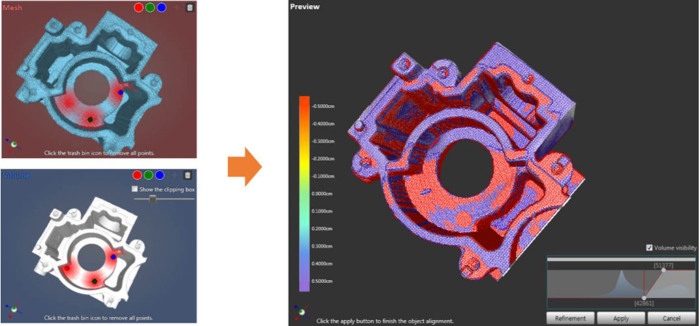Image resolution: width=700 pixels, height=326 pixels.
Task: Uncheck the Volume visibility checkbox
Action: coord(649,248)
